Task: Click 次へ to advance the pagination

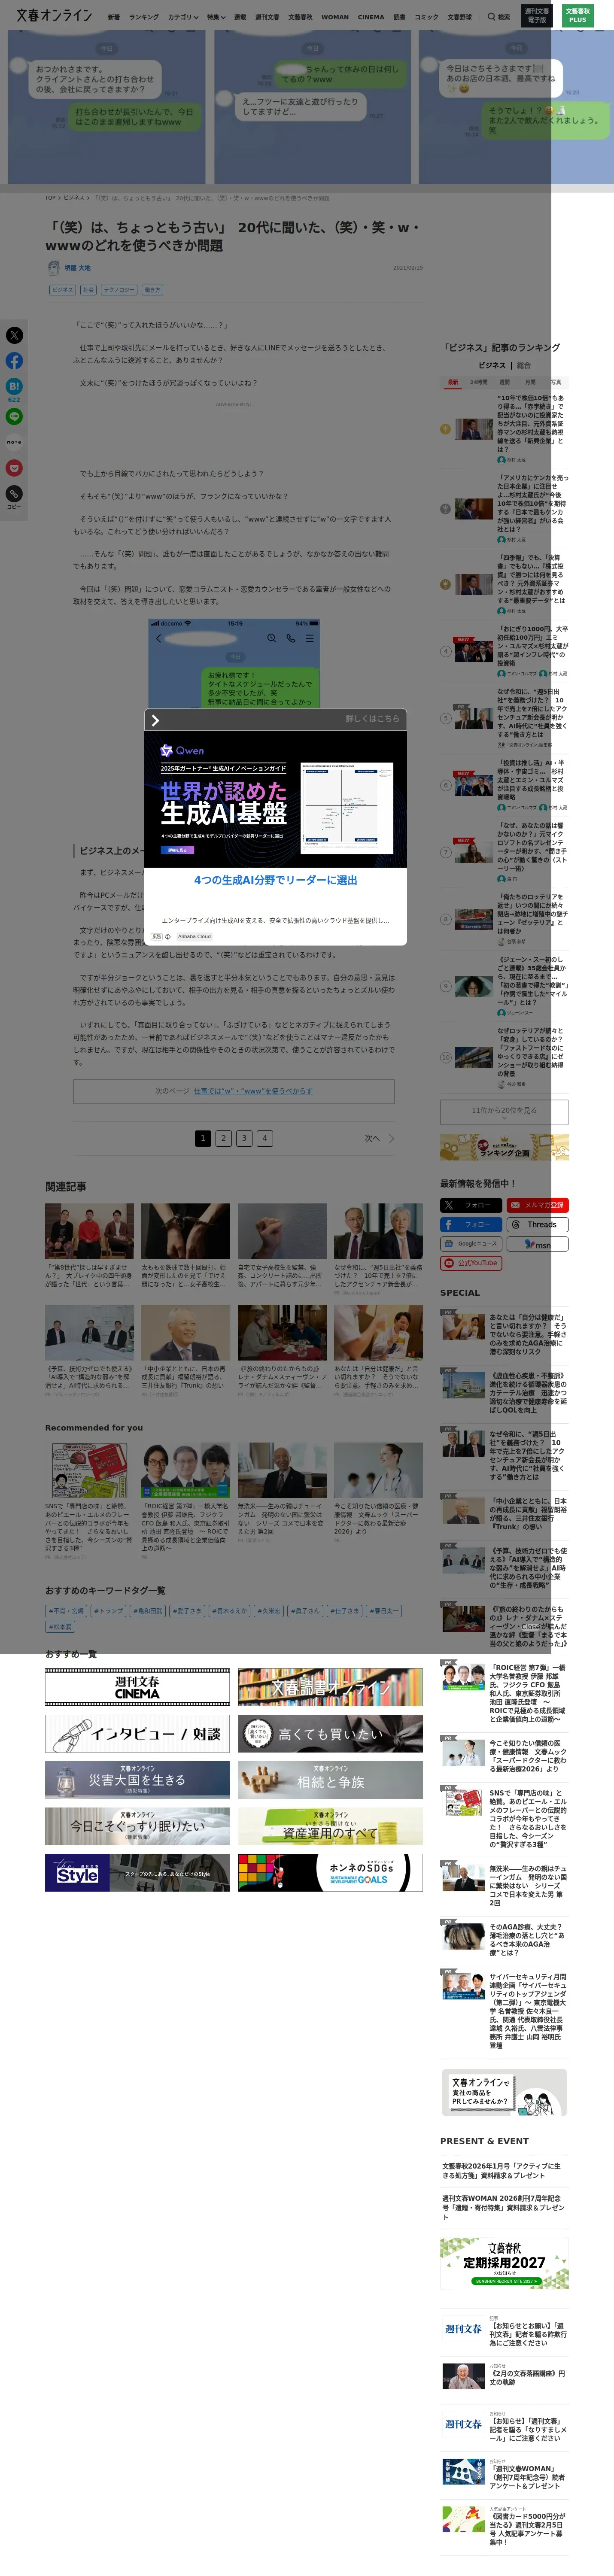Action: pos(379,1138)
